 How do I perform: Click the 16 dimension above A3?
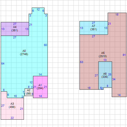click(x=15, y=96)
